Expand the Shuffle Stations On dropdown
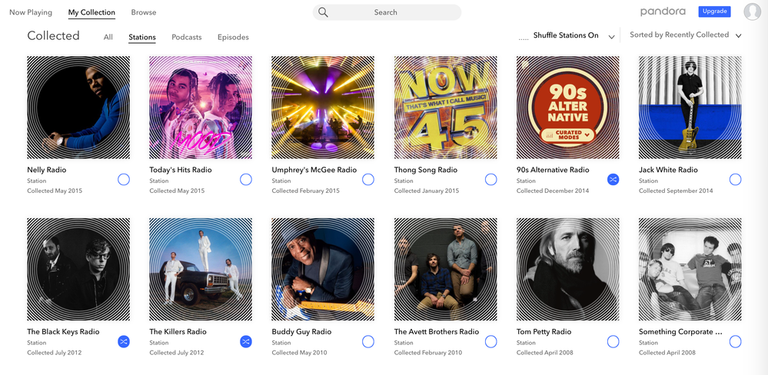The image size is (768, 375). [611, 36]
